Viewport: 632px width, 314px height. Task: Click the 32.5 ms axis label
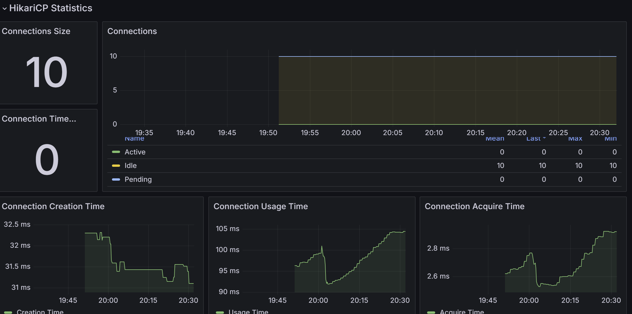[x=17, y=224]
